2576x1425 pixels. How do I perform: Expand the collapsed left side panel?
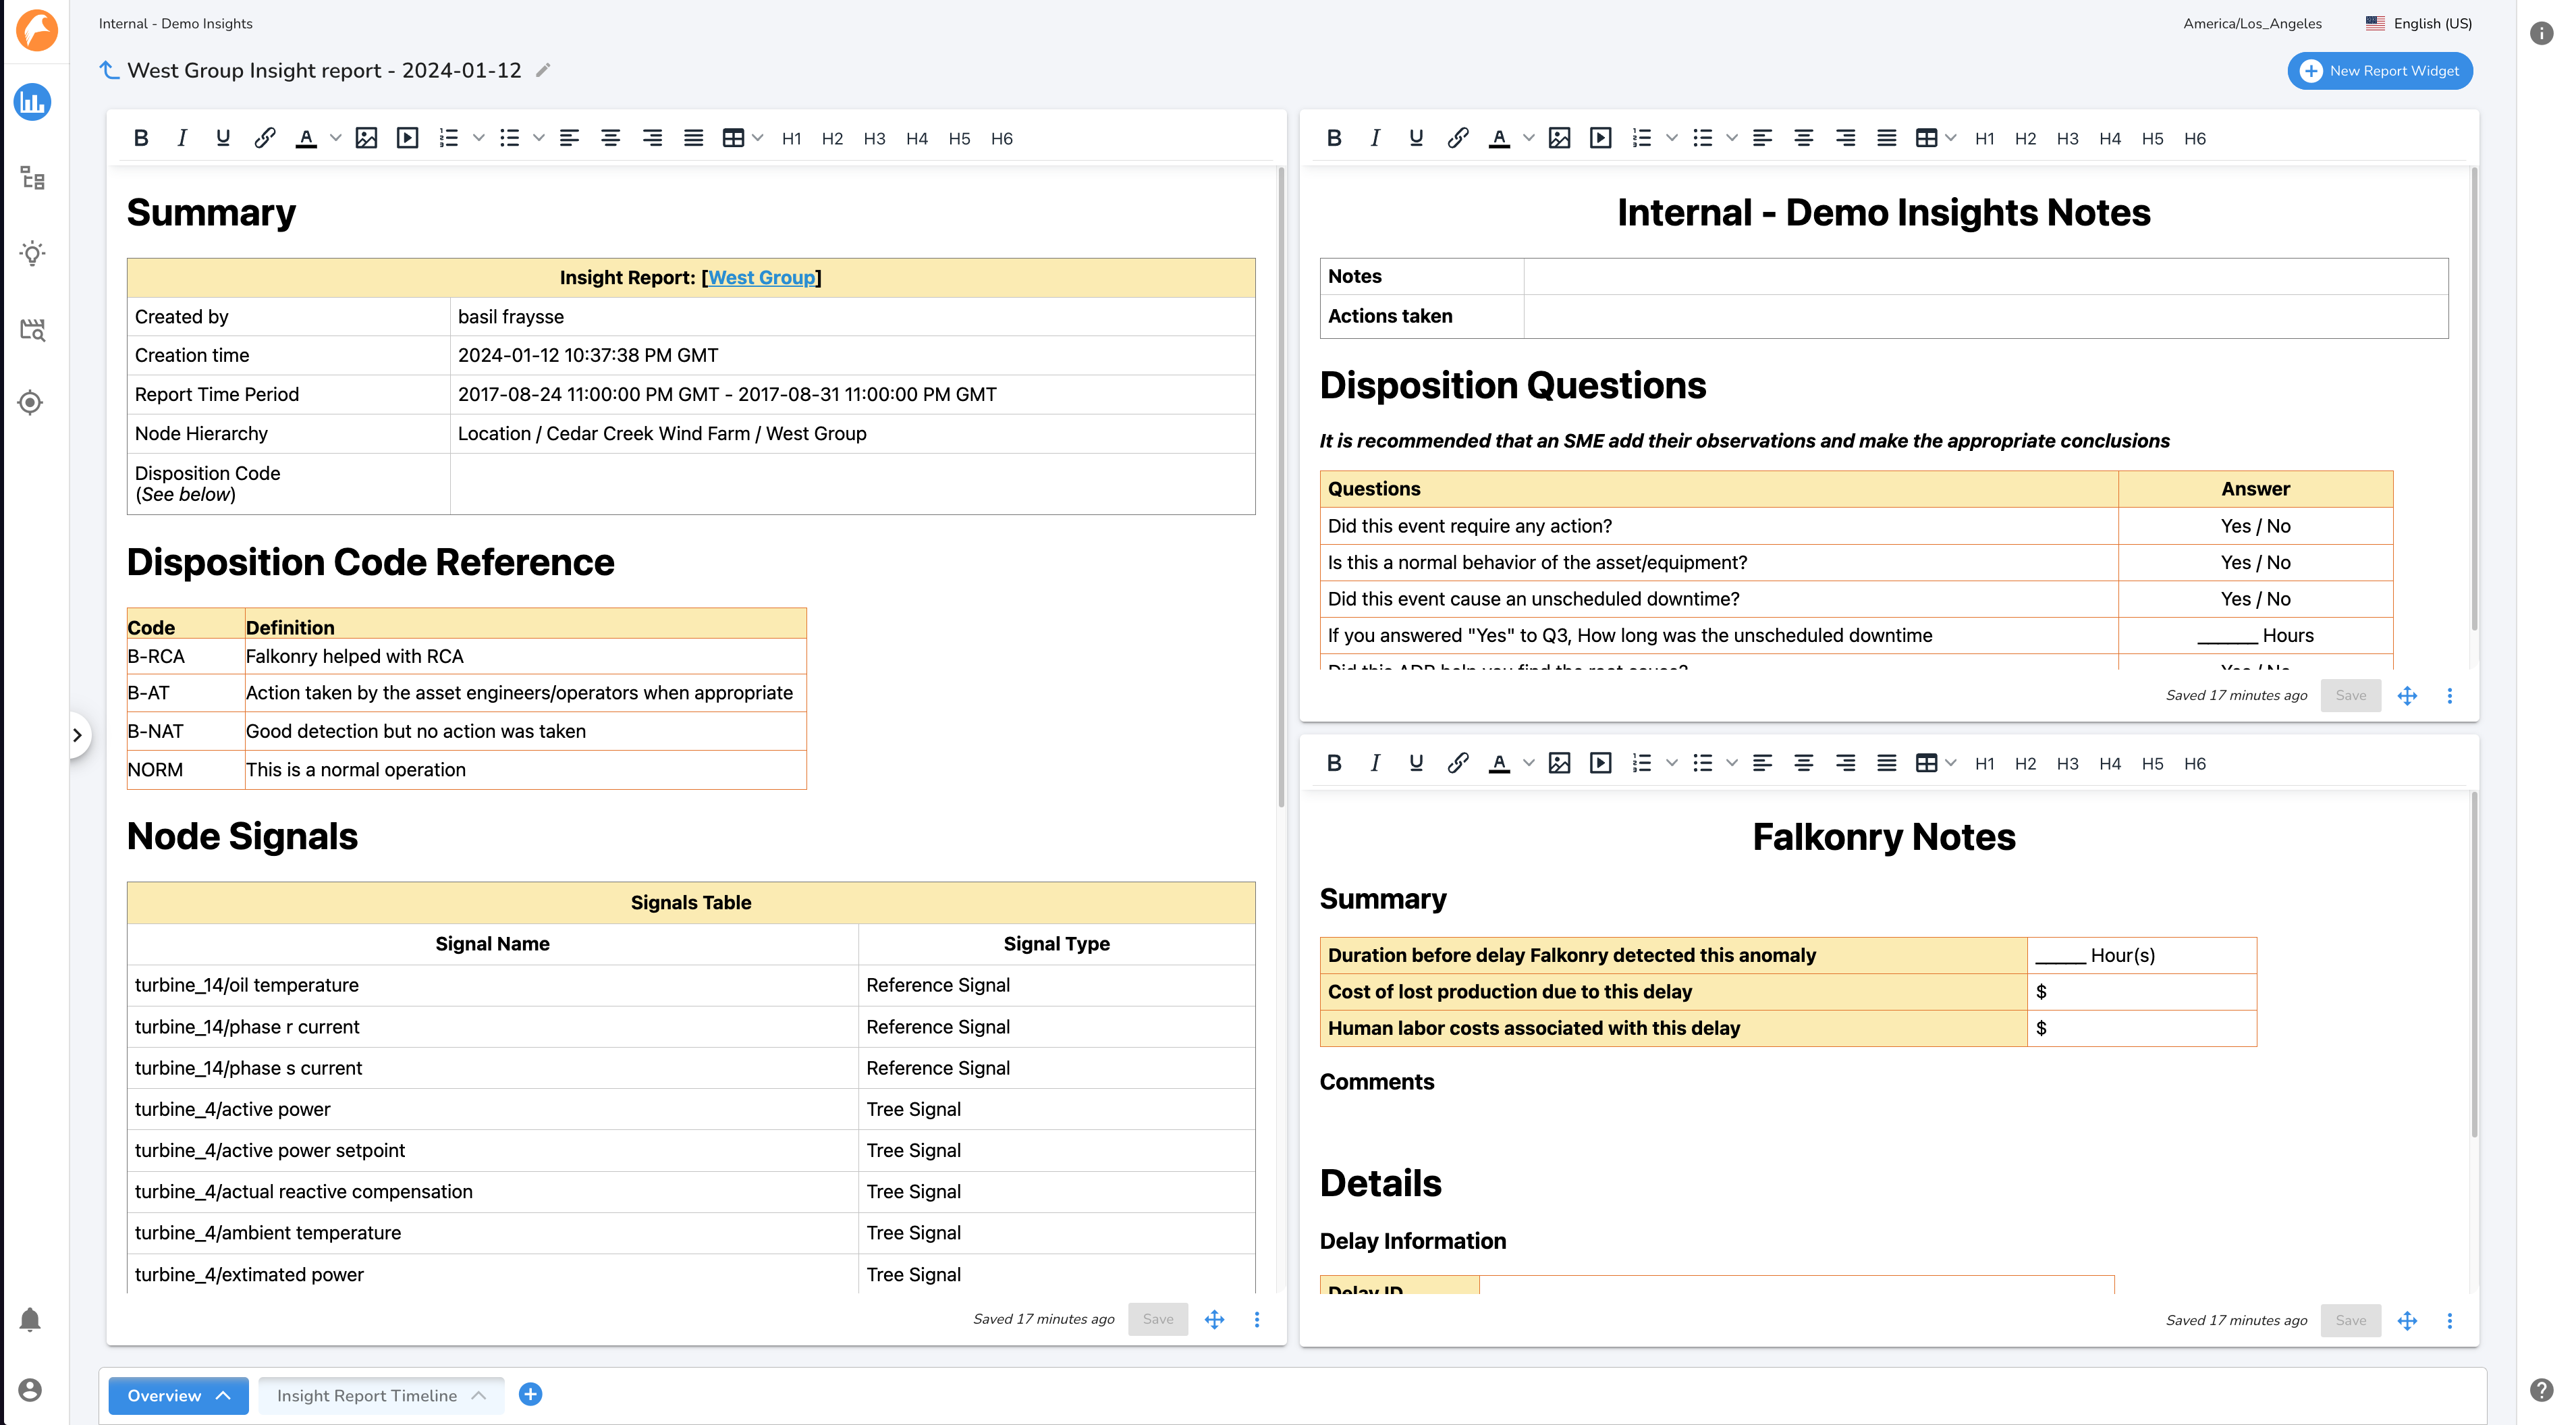point(78,735)
